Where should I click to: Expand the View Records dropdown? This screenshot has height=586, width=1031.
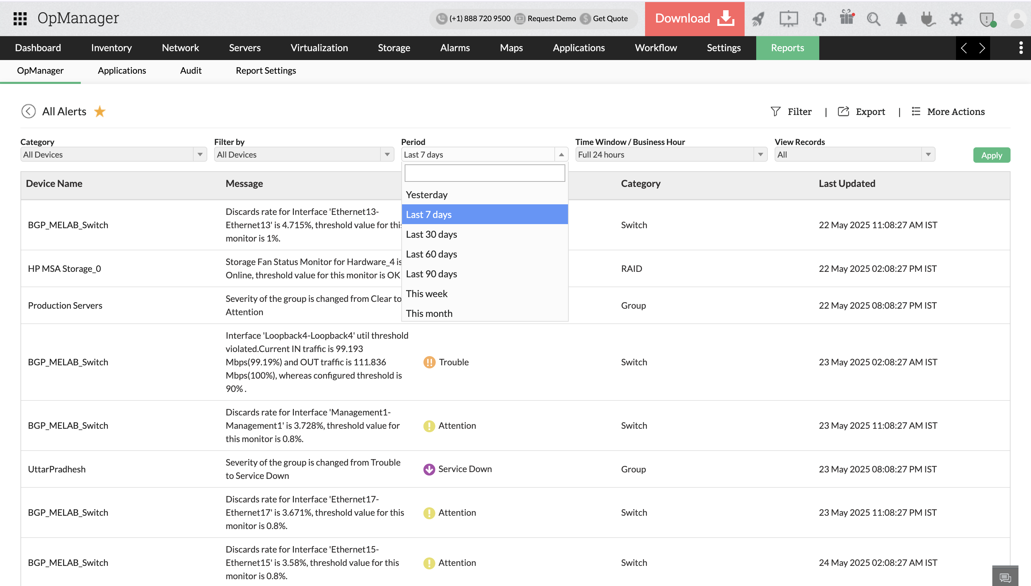coord(854,155)
